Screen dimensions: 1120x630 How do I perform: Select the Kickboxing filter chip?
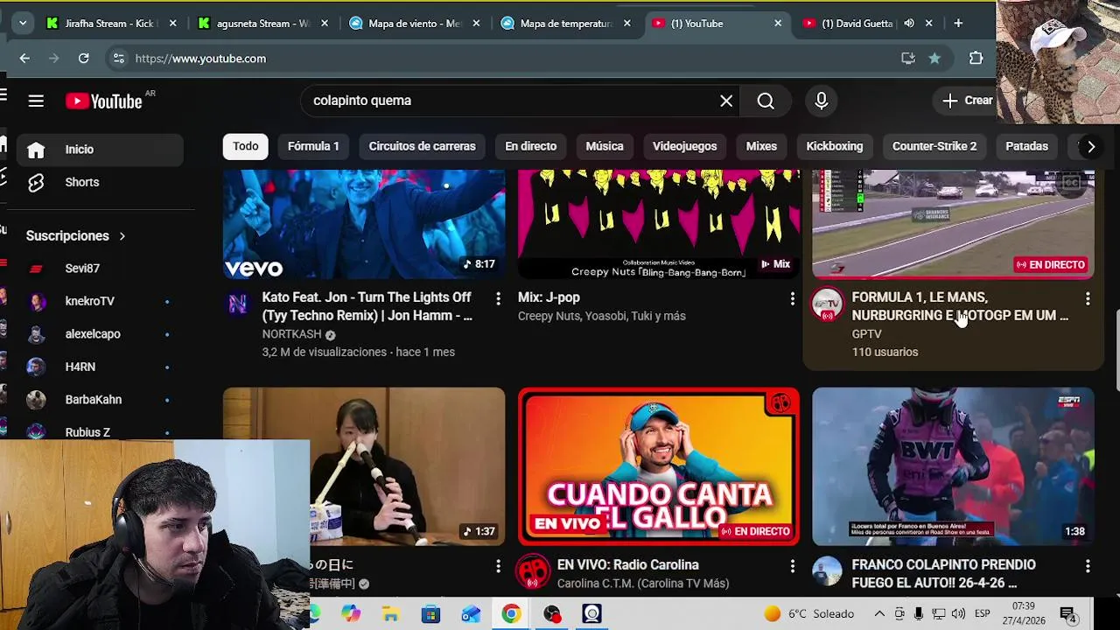pos(835,146)
